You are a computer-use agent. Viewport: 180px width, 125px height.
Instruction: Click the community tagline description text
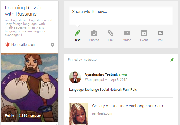tap(28, 27)
